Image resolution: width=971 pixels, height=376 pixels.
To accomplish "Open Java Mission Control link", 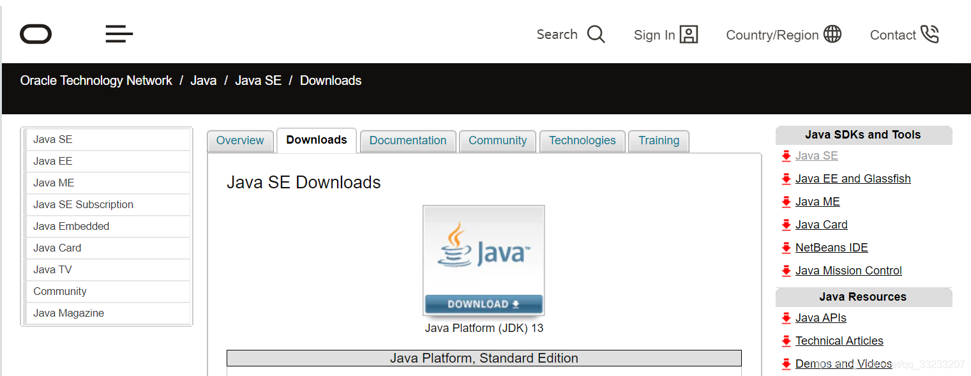I will pos(848,271).
